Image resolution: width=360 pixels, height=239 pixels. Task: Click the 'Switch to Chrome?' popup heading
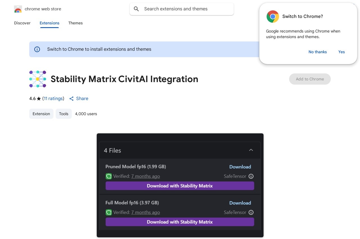tap(303, 17)
